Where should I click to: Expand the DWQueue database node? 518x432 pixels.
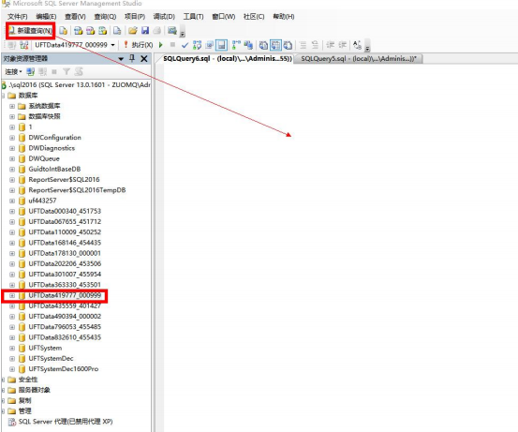(12, 158)
